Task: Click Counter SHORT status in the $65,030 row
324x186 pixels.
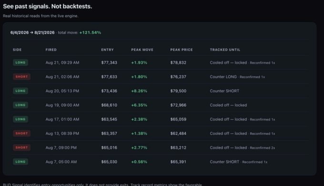Action: coord(224,162)
